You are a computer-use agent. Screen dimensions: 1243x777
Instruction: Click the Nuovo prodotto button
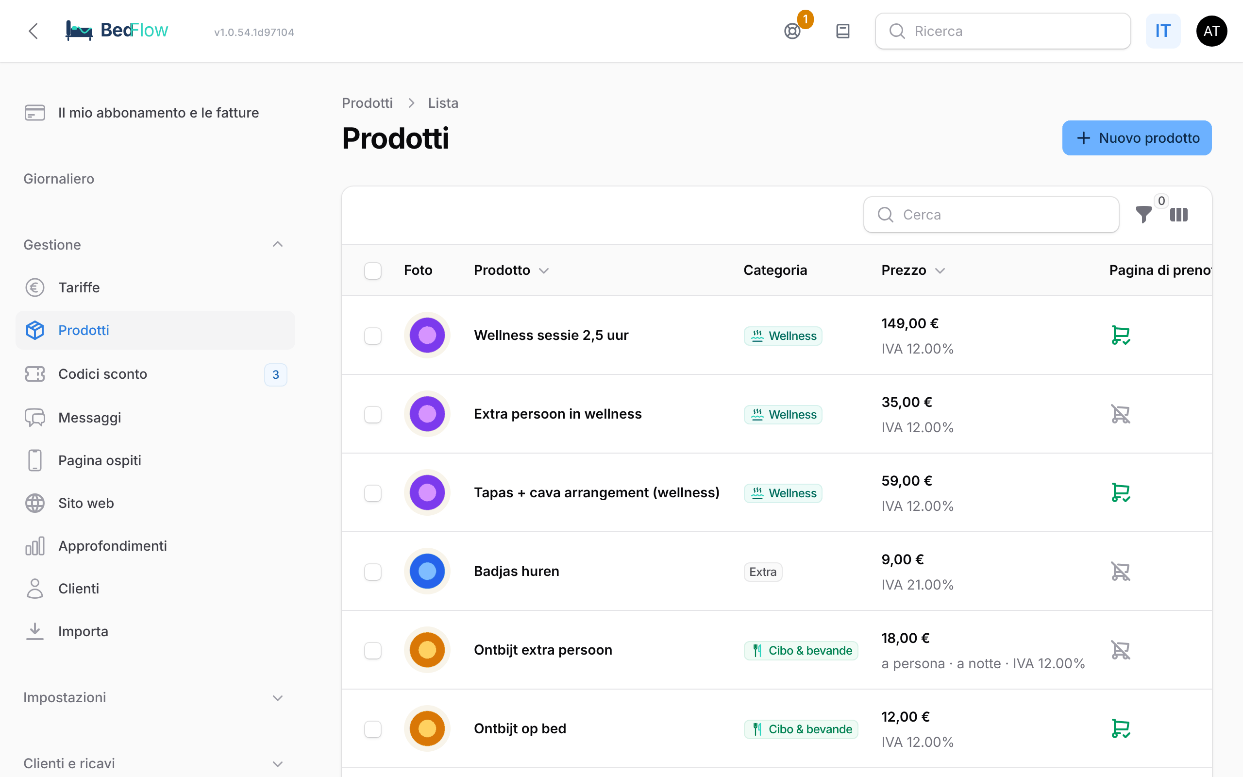(x=1137, y=138)
